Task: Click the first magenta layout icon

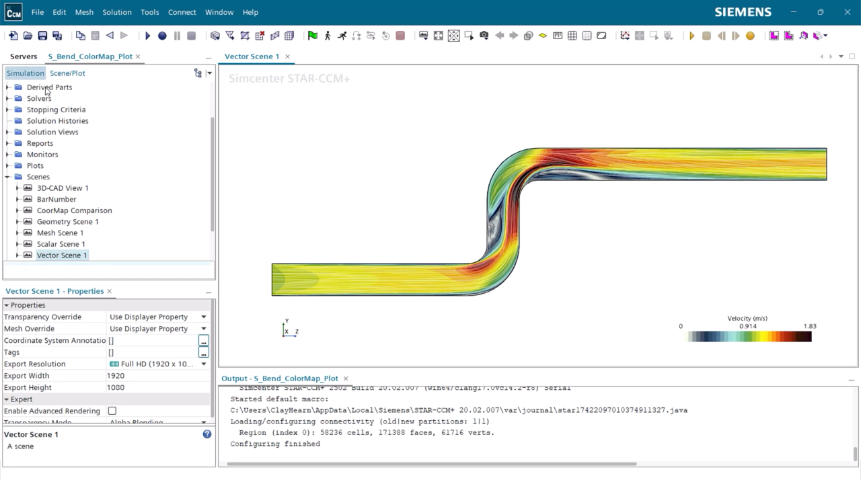Action: 774,36
